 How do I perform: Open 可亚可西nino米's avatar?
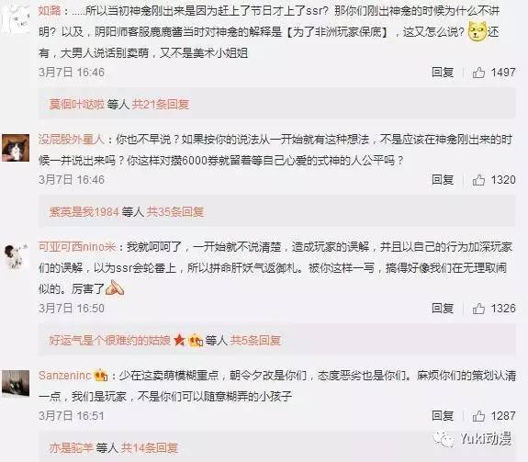click(16, 256)
